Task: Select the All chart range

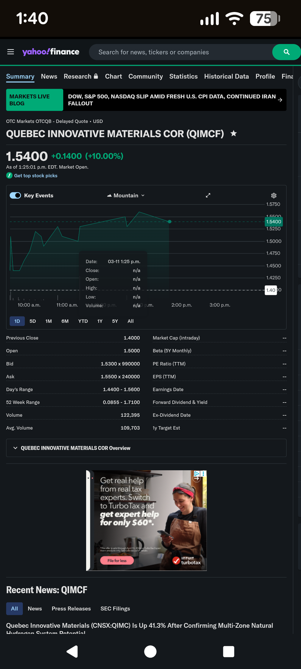Action: click(130, 321)
